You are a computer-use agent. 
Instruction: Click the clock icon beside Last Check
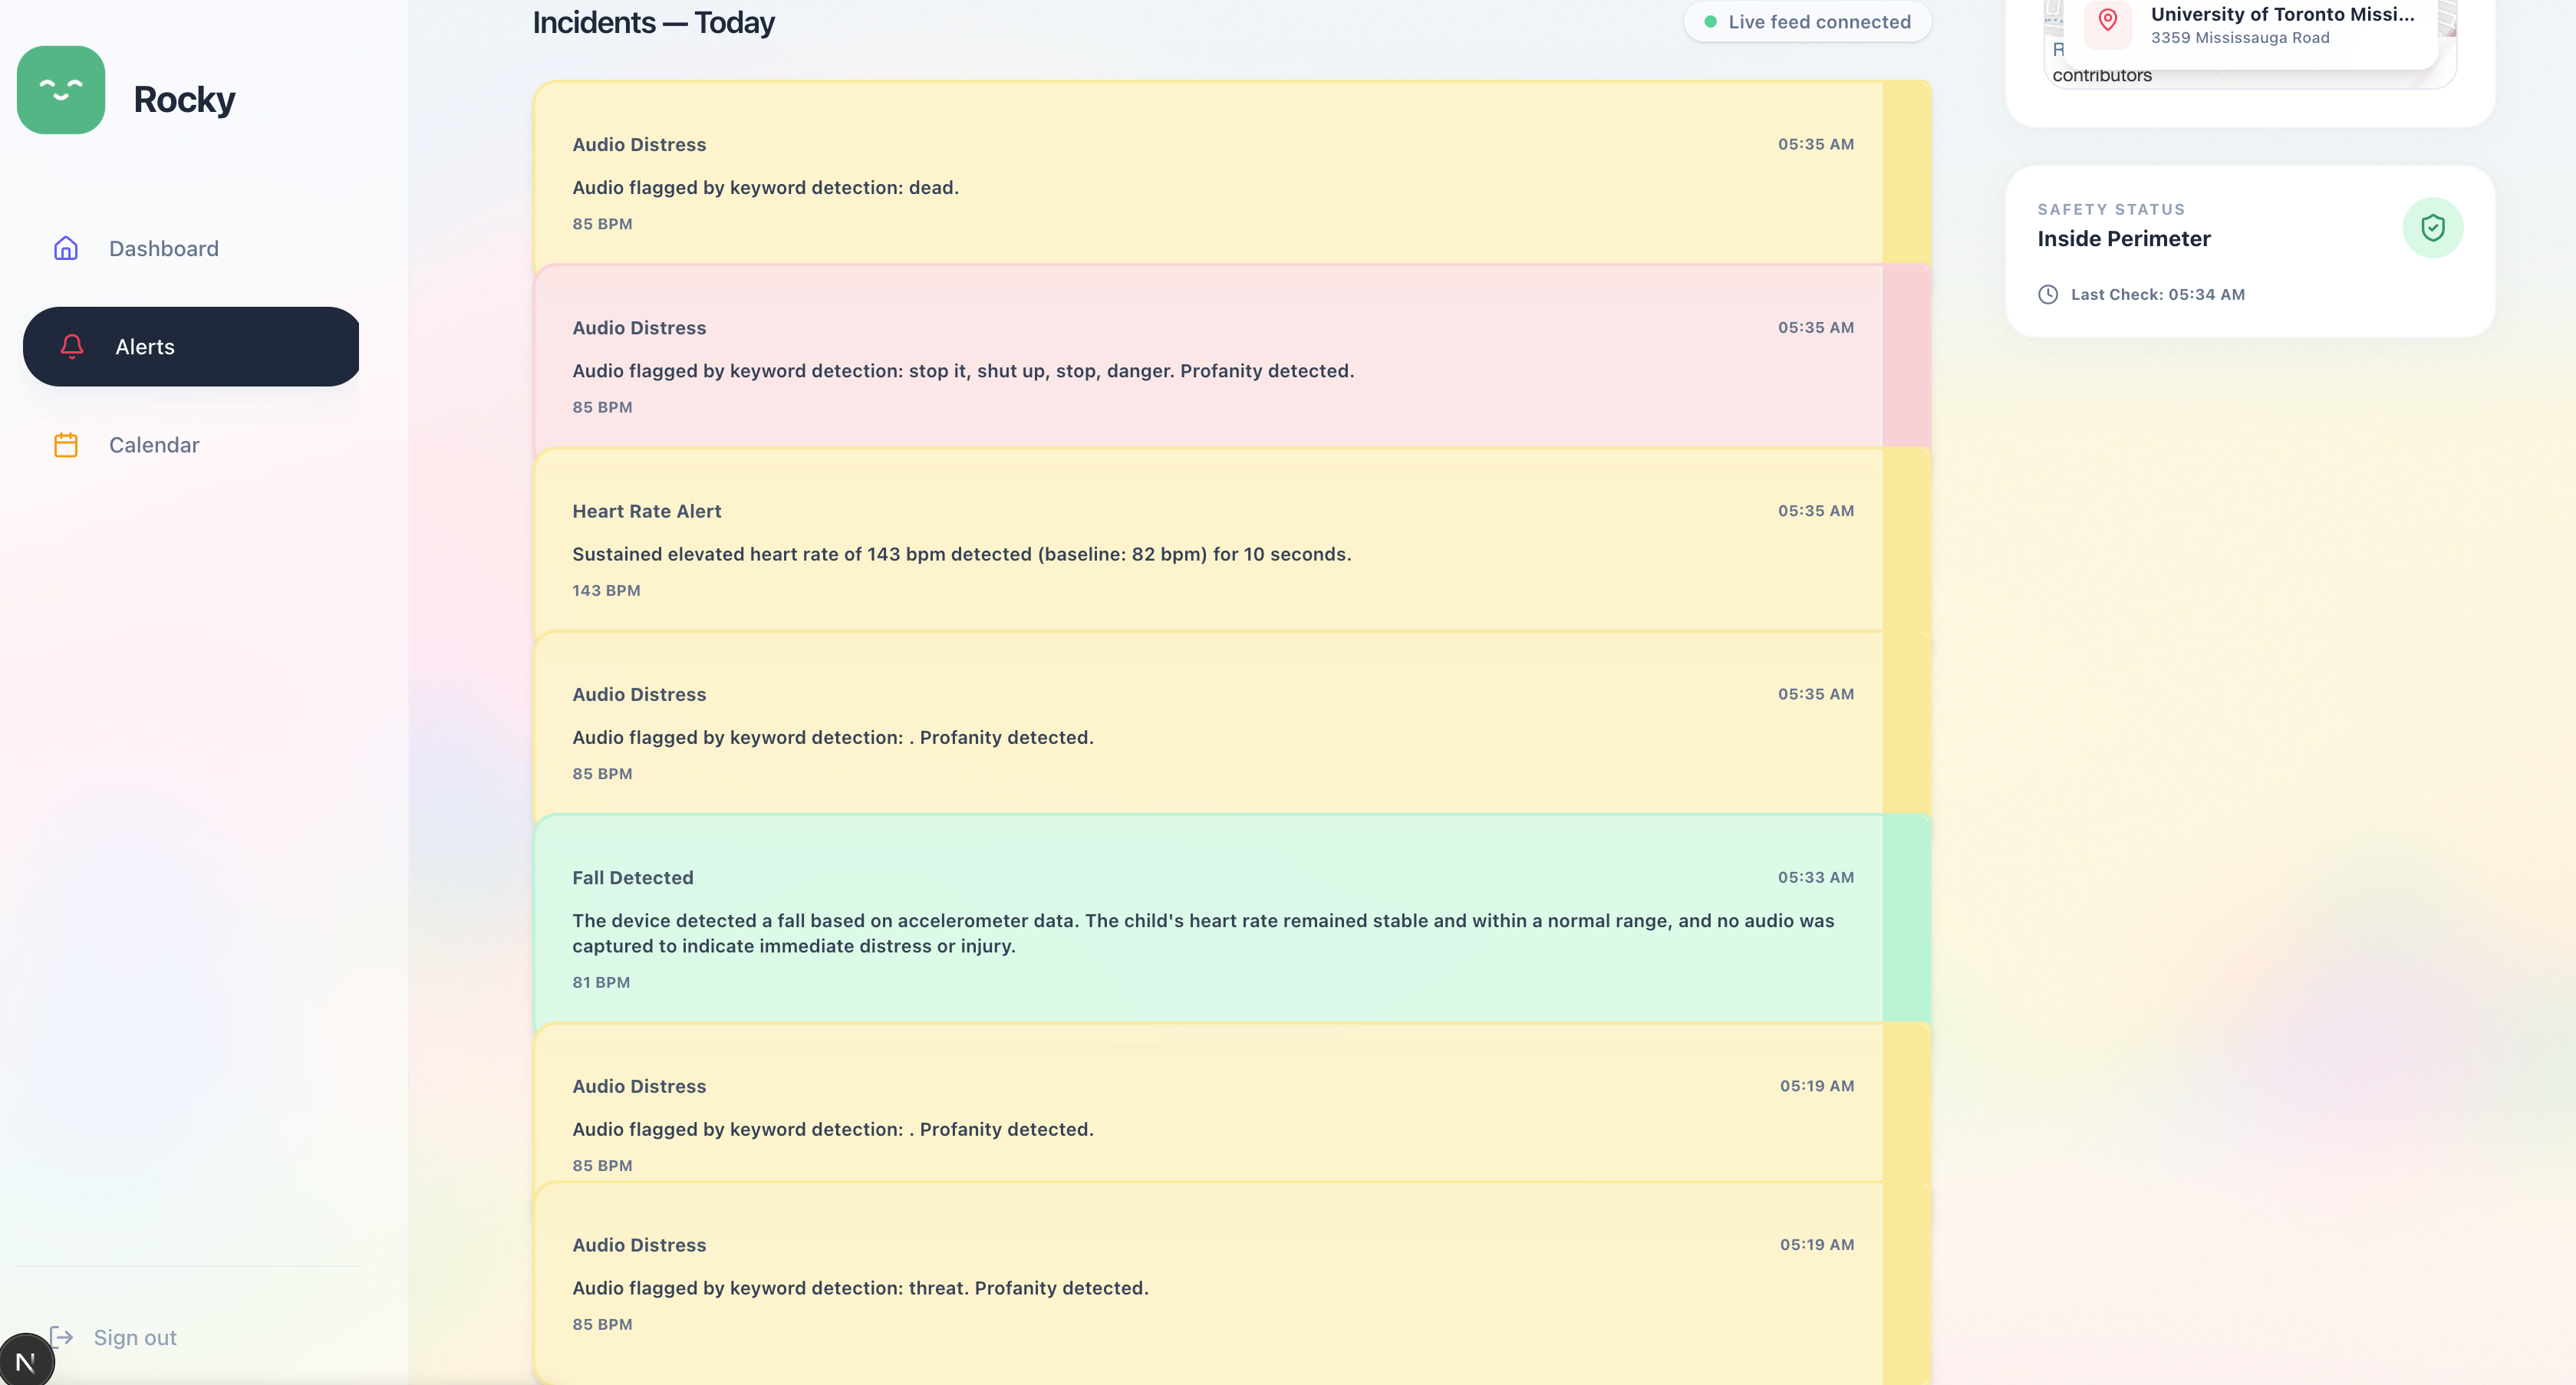click(x=2048, y=294)
